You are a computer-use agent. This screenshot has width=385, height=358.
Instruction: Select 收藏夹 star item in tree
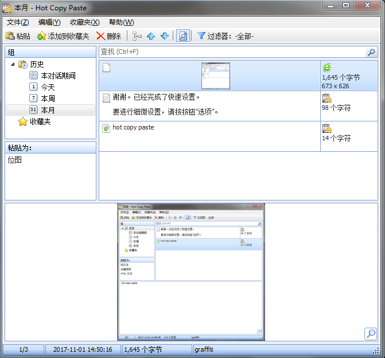(34, 121)
